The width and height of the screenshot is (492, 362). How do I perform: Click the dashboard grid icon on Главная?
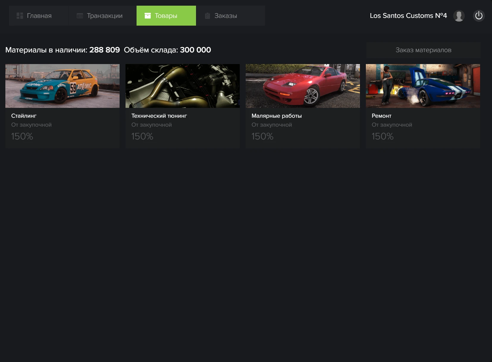tap(20, 16)
